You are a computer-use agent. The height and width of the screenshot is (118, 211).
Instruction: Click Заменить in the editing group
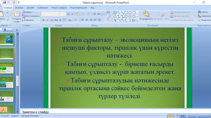[x=204, y=16]
